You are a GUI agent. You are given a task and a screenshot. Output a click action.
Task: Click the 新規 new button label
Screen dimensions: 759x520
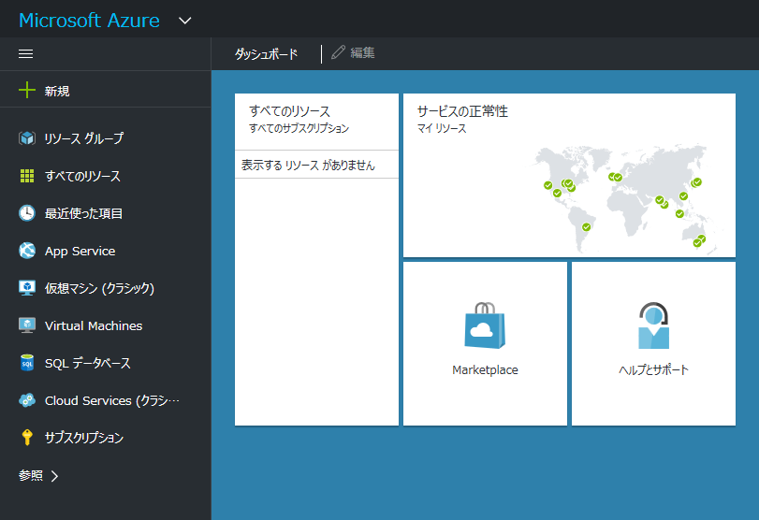coord(57,91)
